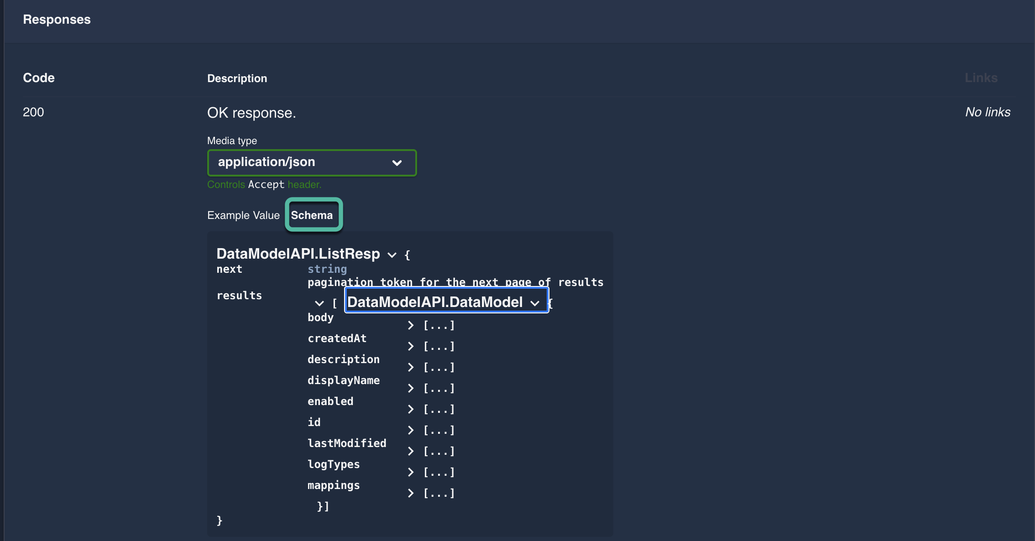
Task: Open the media type chevron arrow
Action: [x=397, y=162]
